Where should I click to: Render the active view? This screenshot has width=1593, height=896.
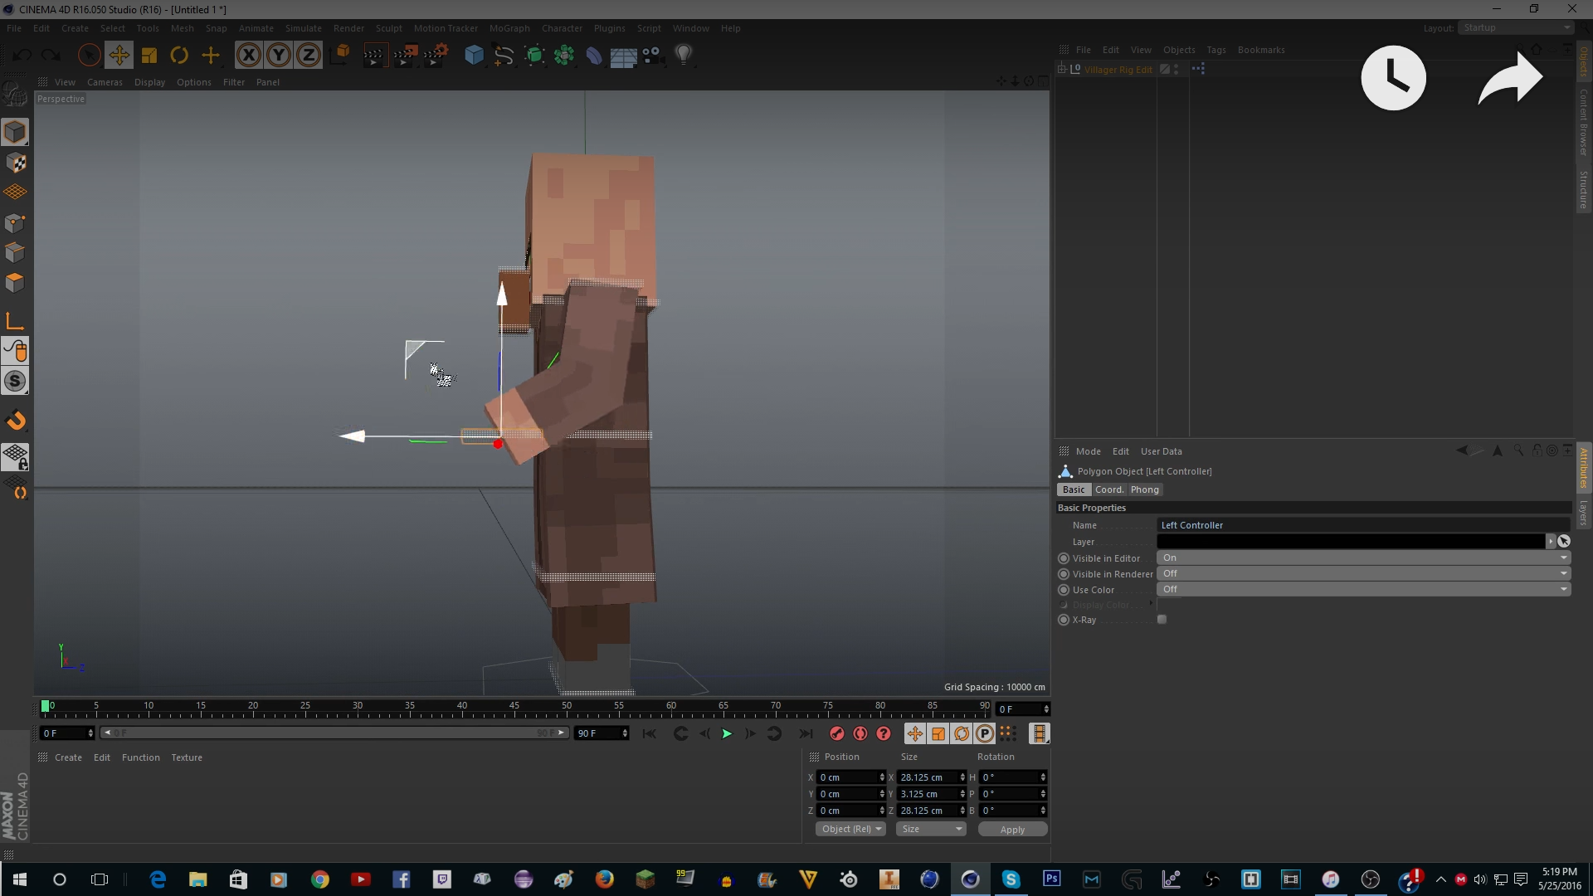coord(374,56)
